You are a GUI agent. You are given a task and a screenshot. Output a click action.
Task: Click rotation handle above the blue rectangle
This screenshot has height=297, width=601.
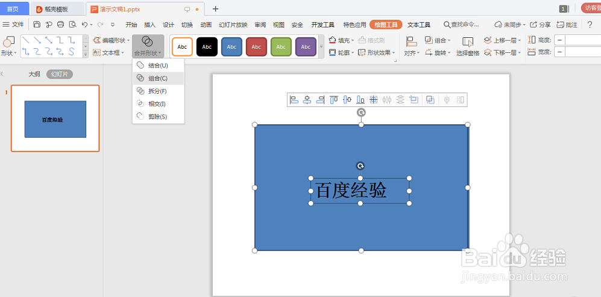(361, 112)
